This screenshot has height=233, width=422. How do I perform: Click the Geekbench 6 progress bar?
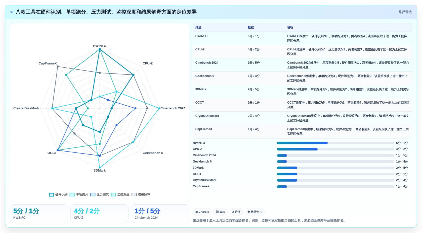tap(335, 162)
